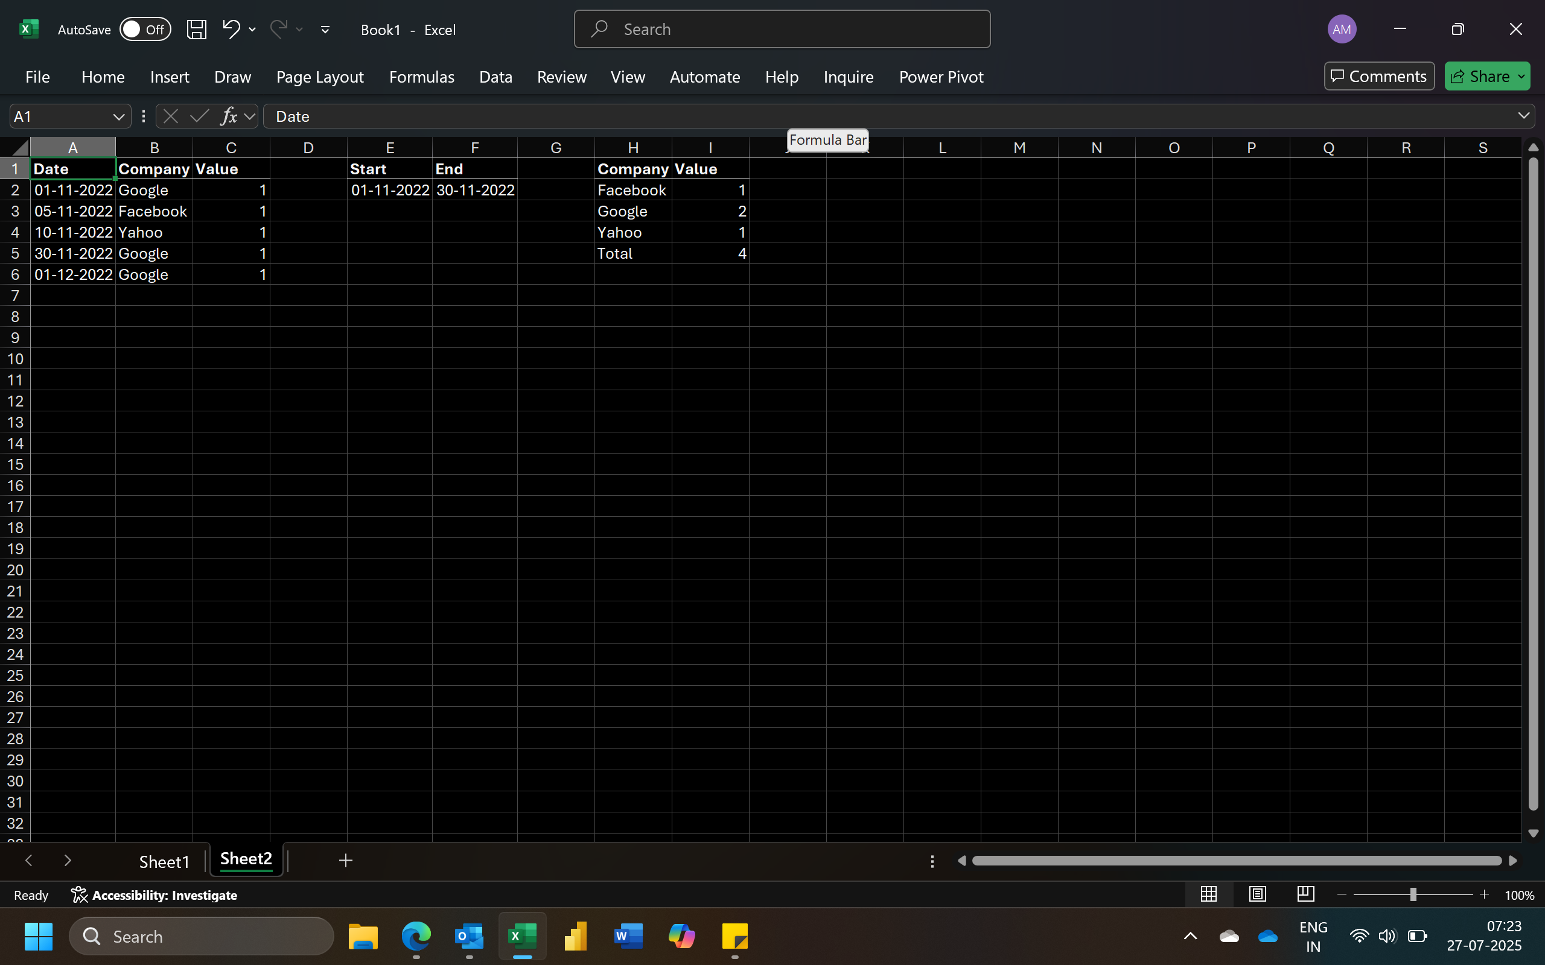Click the Comments button

pos(1378,77)
